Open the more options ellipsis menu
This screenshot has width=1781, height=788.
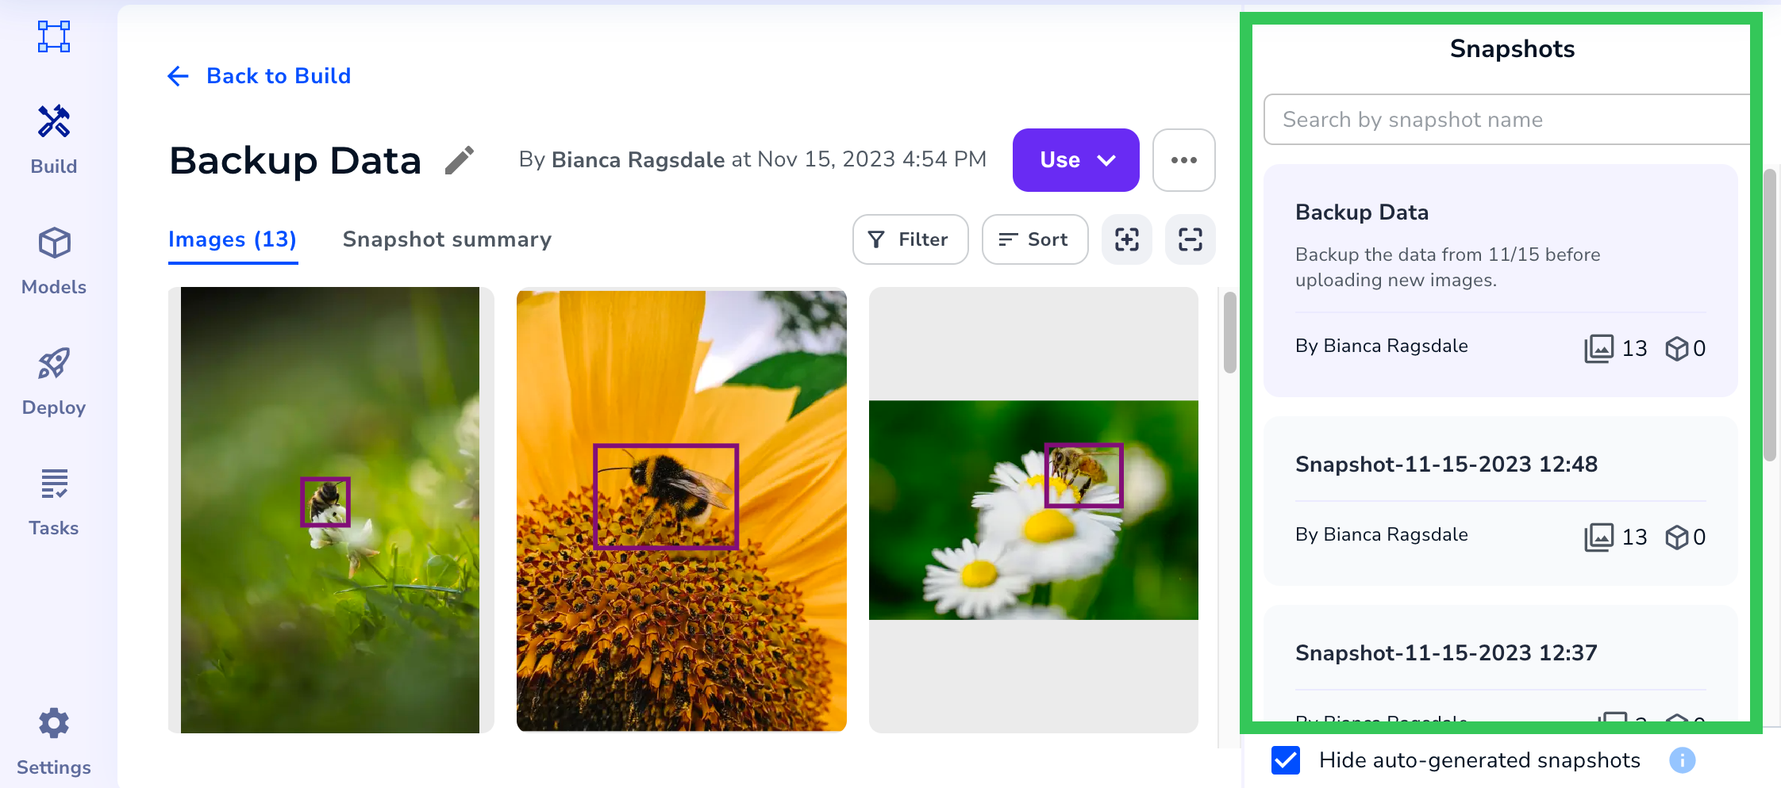[x=1183, y=160]
